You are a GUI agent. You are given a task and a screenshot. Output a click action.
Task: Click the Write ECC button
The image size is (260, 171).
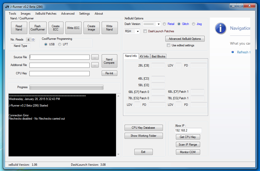tap(73, 28)
